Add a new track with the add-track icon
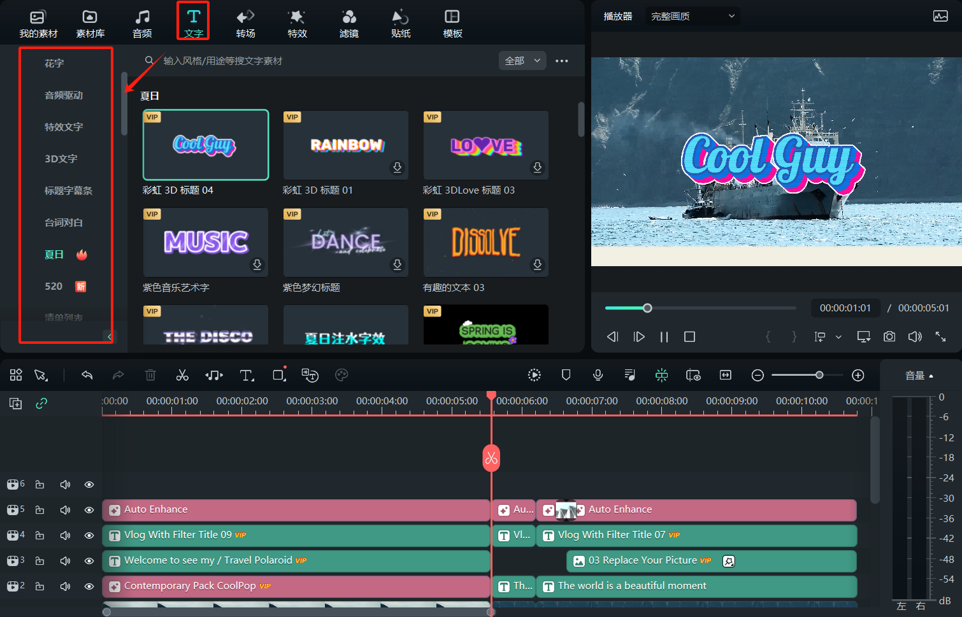The width and height of the screenshot is (962, 617). click(15, 403)
